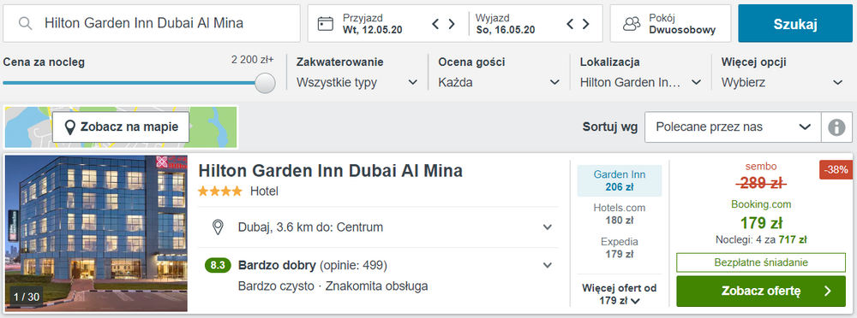Click the Booking.com 179 zł price
The image size is (857, 318).
click(761, 222)
